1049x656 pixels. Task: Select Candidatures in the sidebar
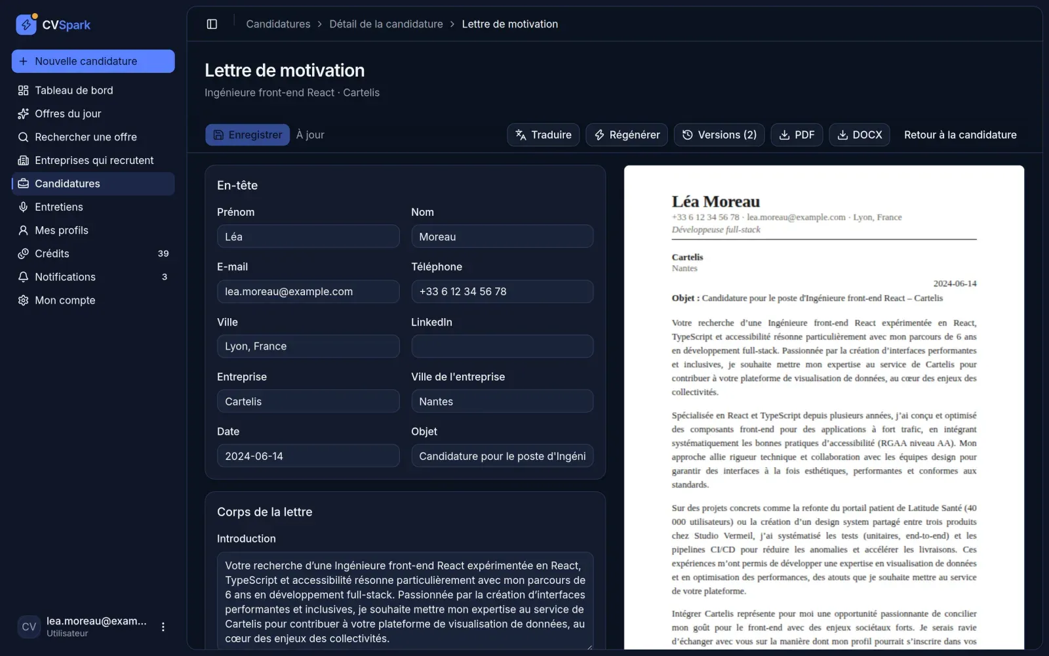[x=93, y=184]
